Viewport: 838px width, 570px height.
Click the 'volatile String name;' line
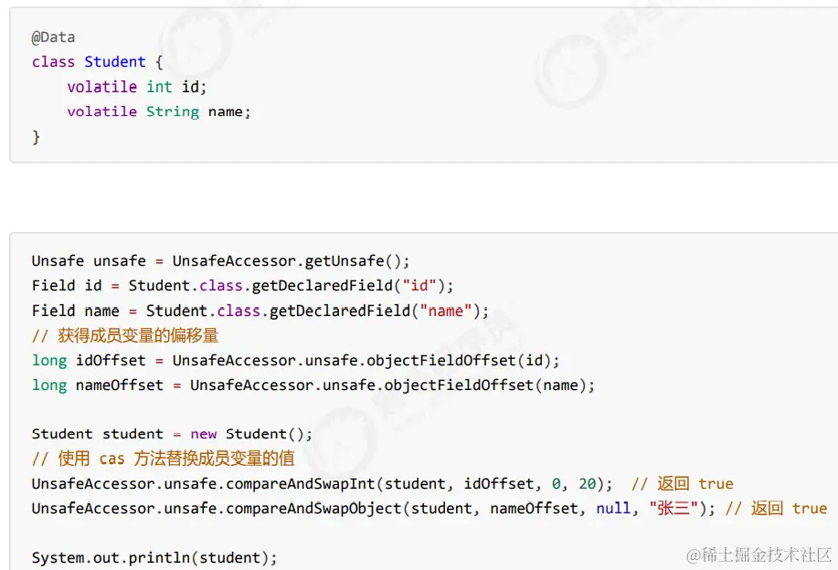point(159,111)
